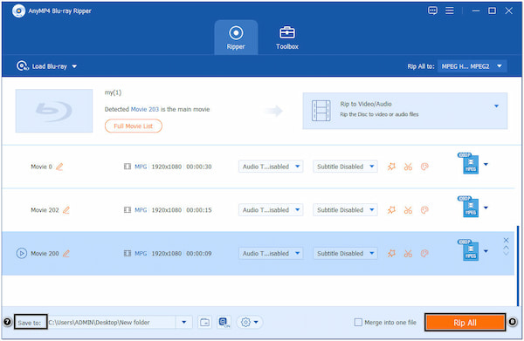This screenshot has width=524, height=341.
Task: Tick the Merge into one file checkbox
Action: pos(358,323)
